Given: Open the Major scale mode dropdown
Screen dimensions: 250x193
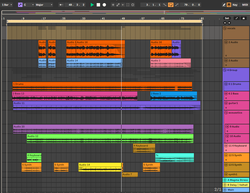Looking at the screenshot, I should click(44, 5).
